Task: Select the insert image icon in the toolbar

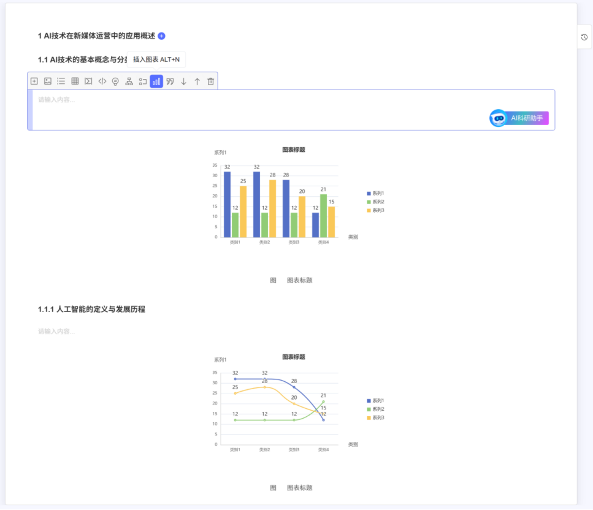Action: [x=47, y=81]
